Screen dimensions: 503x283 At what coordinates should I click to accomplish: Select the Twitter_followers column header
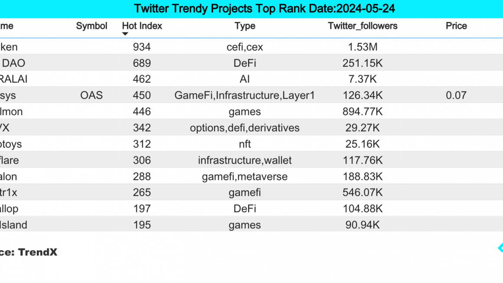pyautogui.click(x=363, y=26)
